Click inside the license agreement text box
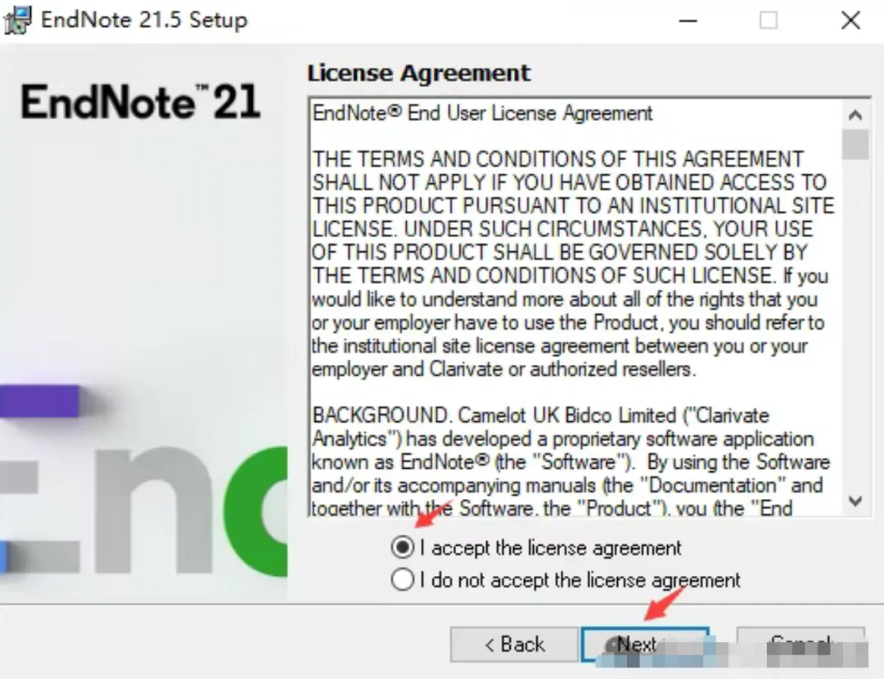Viewport: 884px width, 679px height. pyautogui.click(x=575, y=307)
